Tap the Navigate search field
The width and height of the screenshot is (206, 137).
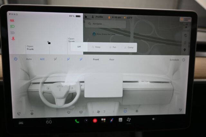click(x=106, y=24)
